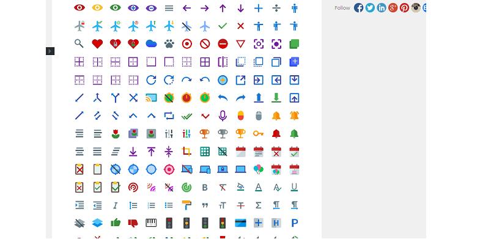Click the LinkedIn follow icon

(382, 8)
